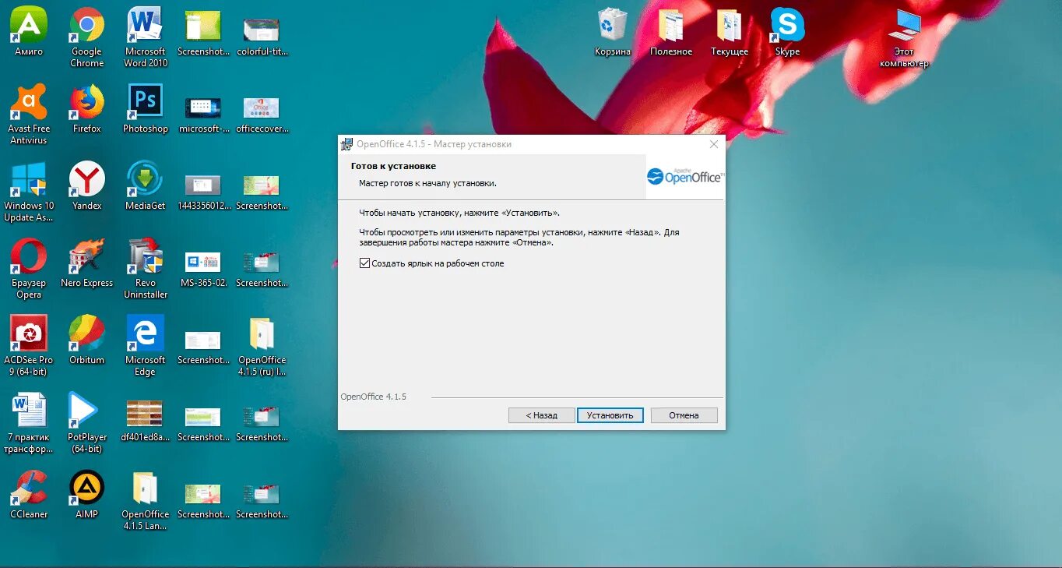Viewport: 1062px width, 568px height.
Task: Select the officecover... image file
Action: pyautogui.click(x=262, y=115)
